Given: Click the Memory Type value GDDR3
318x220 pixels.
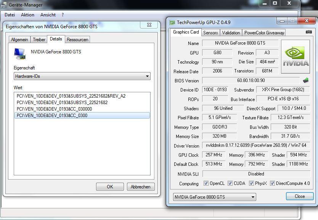Looking at the screenshot, I should tap(220, 127).
